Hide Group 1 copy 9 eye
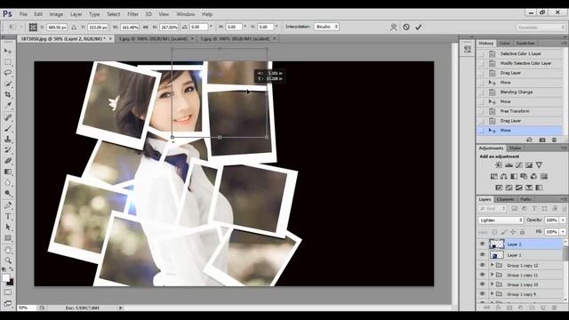 point(482,294)
